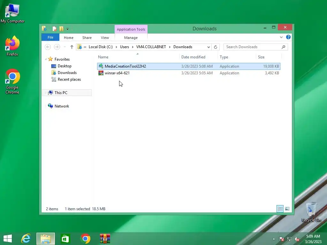
Task: Go forward with the Forward arrow
Action: tap(57, 47)
